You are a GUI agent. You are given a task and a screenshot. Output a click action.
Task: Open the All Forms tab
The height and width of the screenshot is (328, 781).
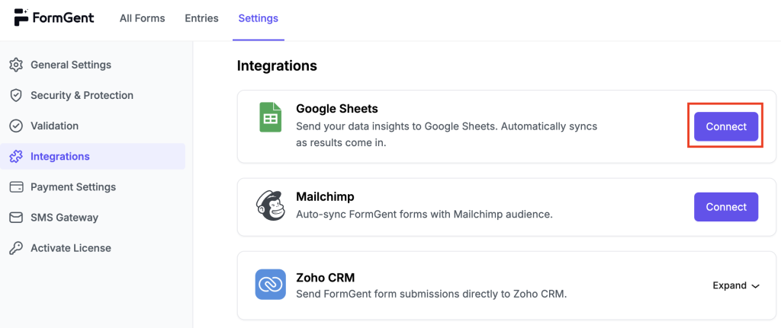pyautogui.click(x=142, y=18)
